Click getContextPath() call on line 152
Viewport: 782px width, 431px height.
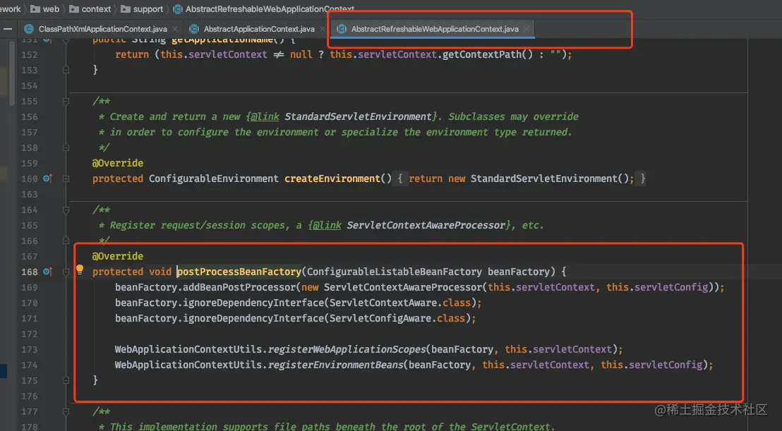point(488,54)
